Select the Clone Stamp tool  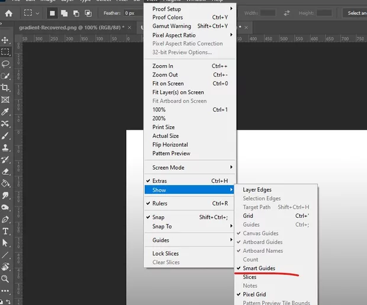coord(5,147)
